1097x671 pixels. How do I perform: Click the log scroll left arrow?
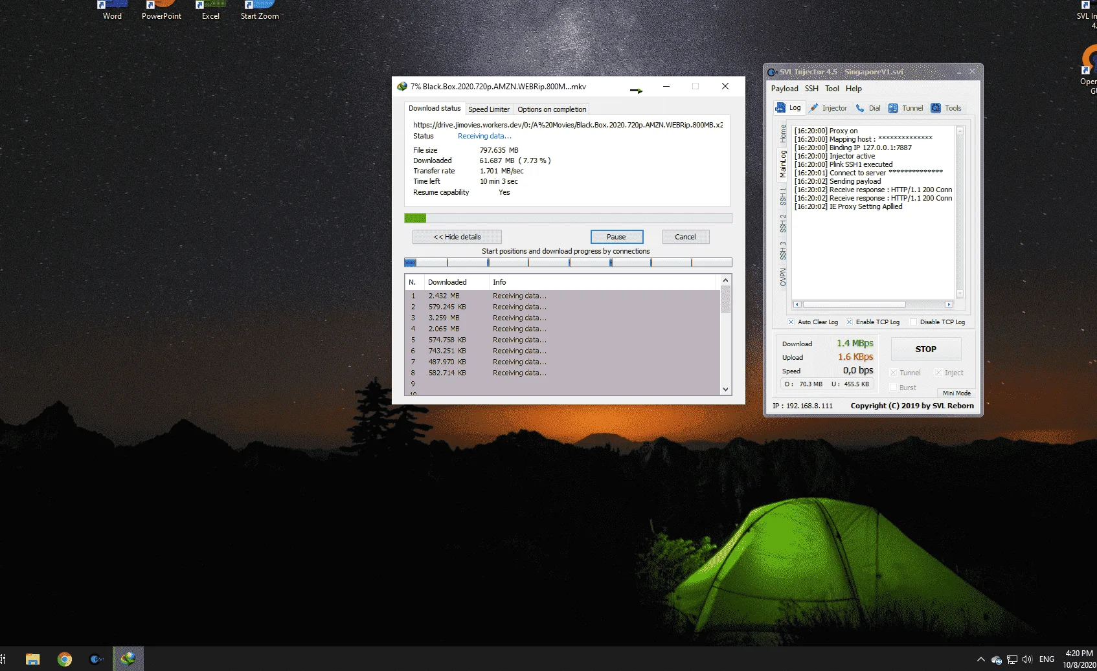pos(797,304)
